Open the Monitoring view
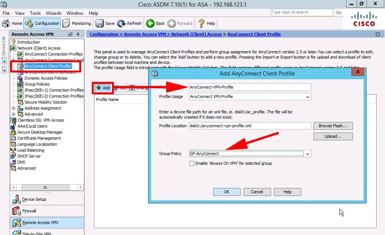Viewport: 385px width, 235px height. (77, 23)
